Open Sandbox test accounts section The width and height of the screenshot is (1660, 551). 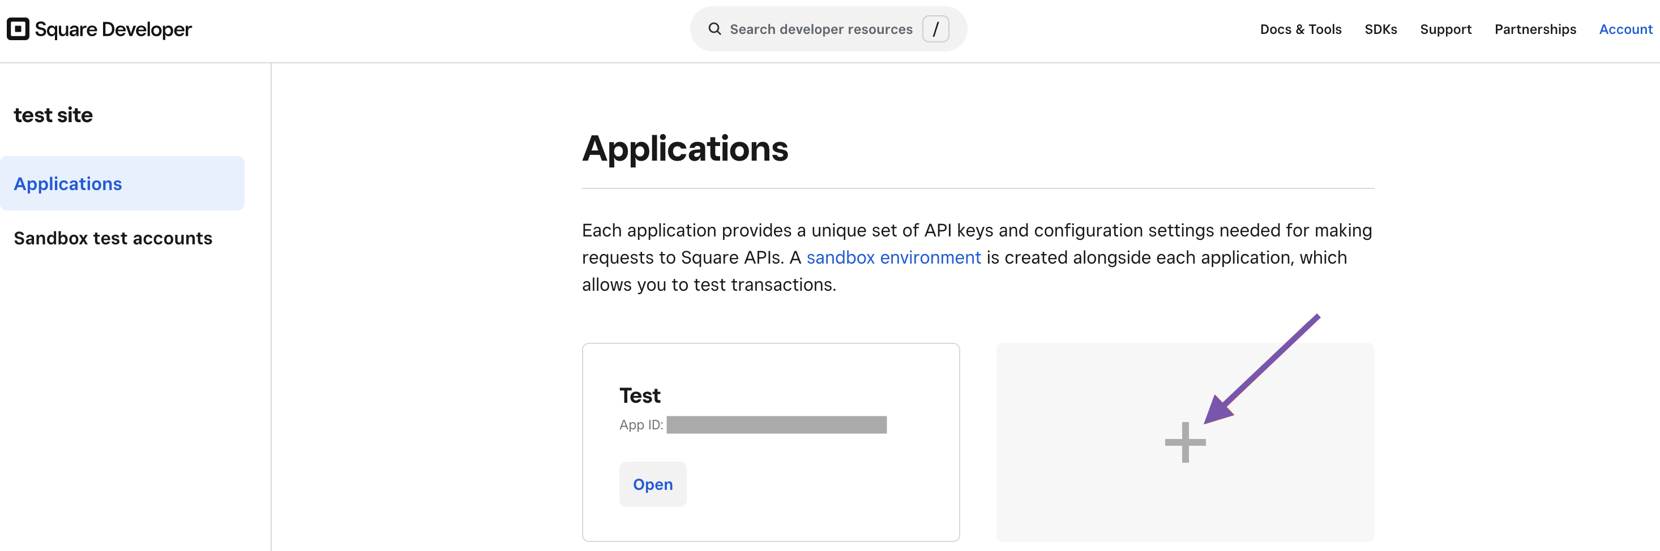point(113,238)
